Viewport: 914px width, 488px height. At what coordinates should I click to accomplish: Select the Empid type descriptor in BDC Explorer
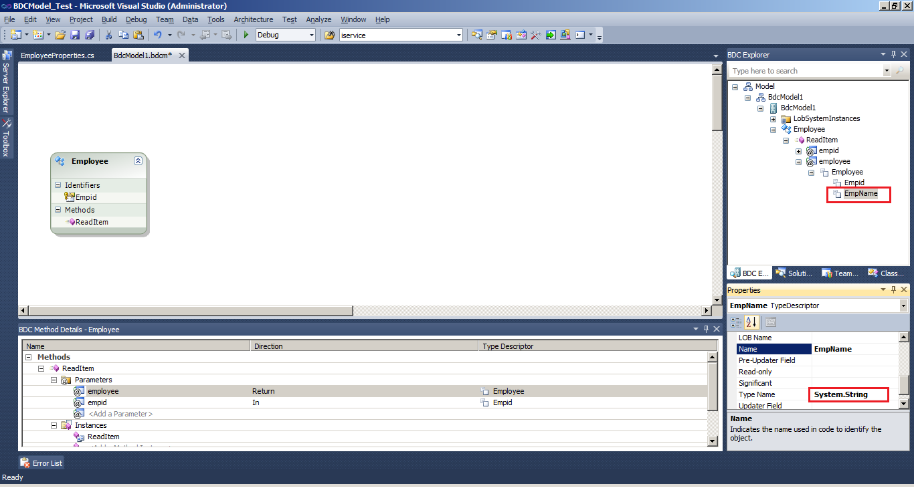click(854, 182)
